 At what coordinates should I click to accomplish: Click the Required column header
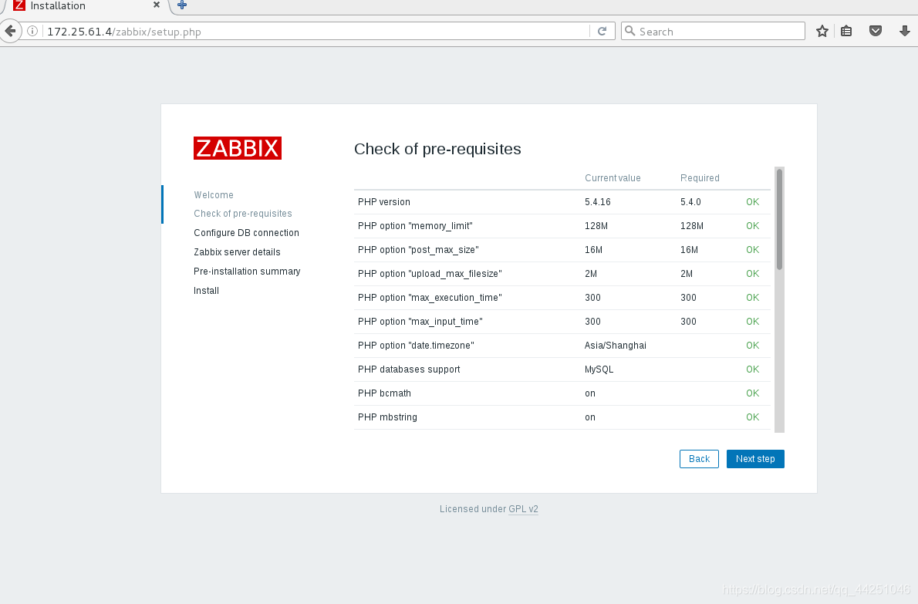click(700, 178)
